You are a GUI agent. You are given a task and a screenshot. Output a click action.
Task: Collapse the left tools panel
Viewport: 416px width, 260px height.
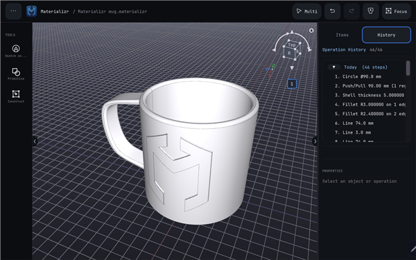coord(35,141)
